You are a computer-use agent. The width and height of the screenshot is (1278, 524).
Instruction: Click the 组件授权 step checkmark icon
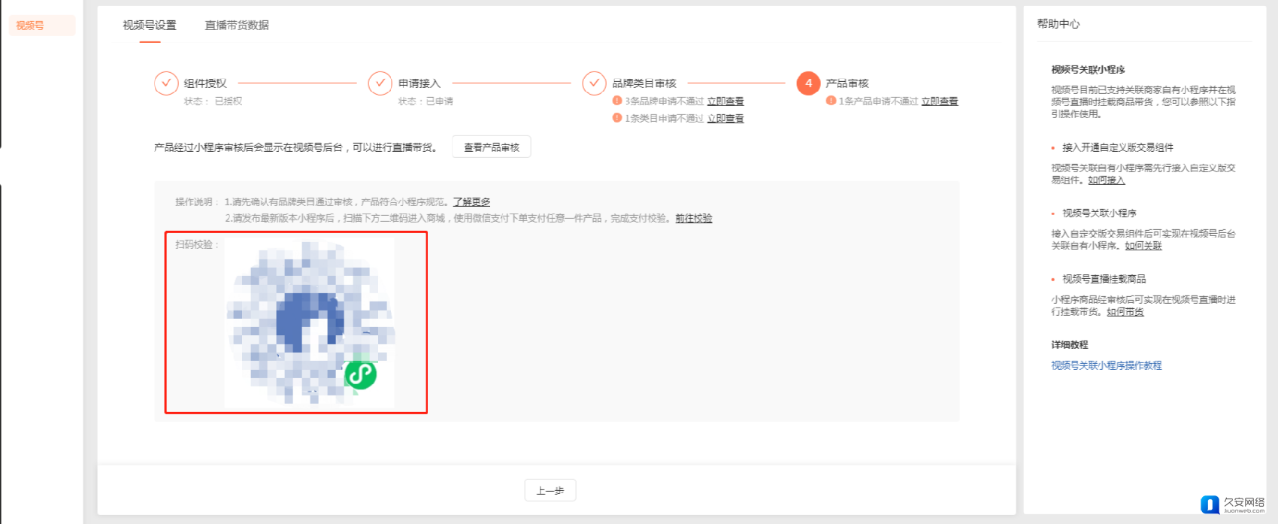tap(166, 83)
